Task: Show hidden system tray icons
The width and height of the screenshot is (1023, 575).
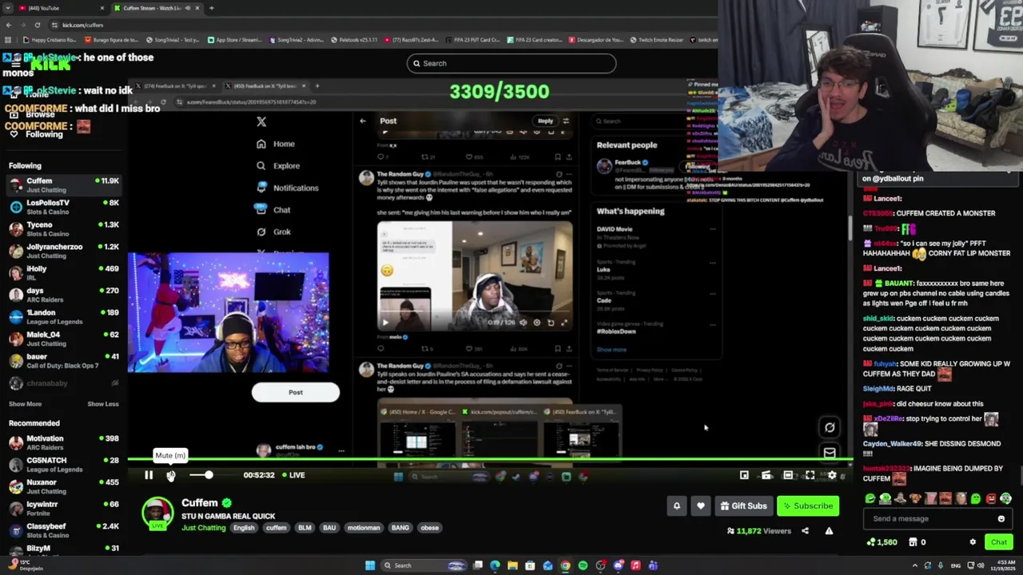Action: (x=915, y=565)
